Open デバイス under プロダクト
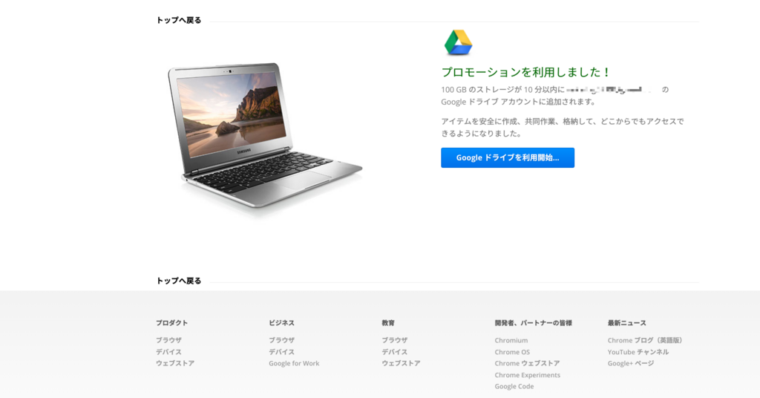The height and width of the screenshot is (398, 760). (x=168, y=352)
